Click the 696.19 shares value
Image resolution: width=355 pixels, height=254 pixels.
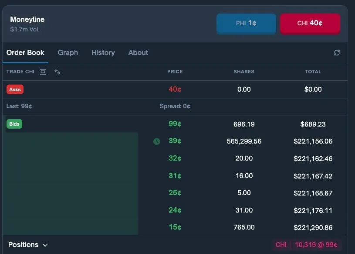[x=244, y=124]
